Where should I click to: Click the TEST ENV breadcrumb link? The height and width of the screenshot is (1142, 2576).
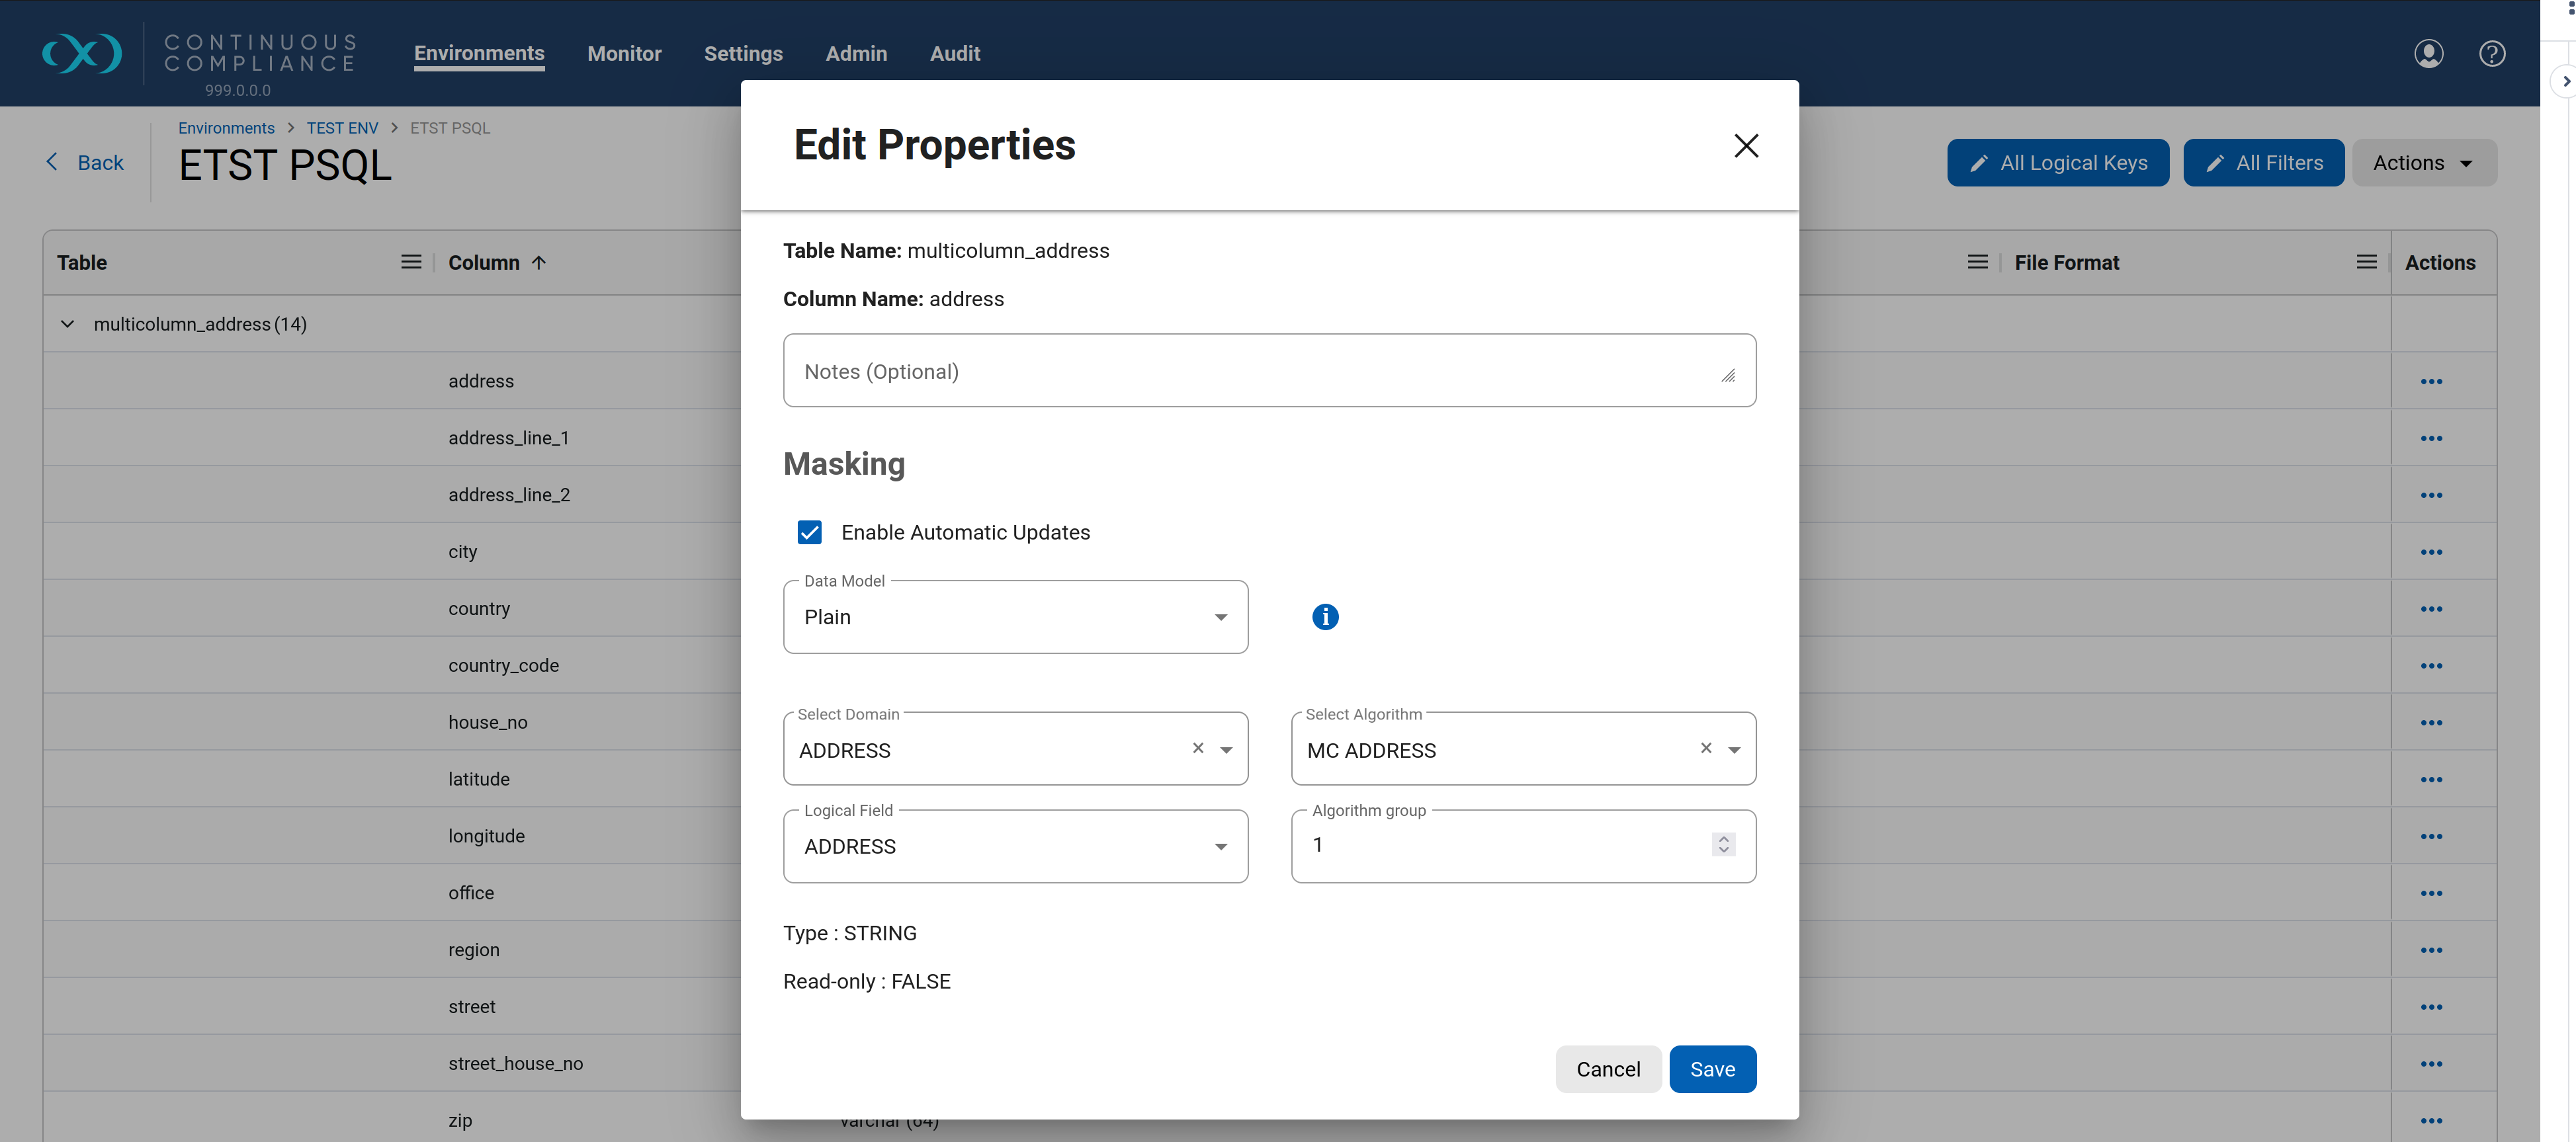tap(342, 127)
